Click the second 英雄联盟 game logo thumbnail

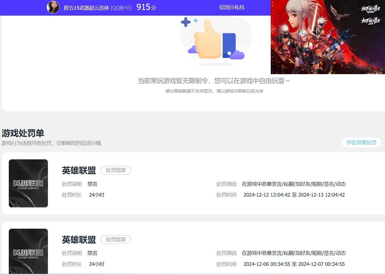pyautogui.click(x=28, y=251)
